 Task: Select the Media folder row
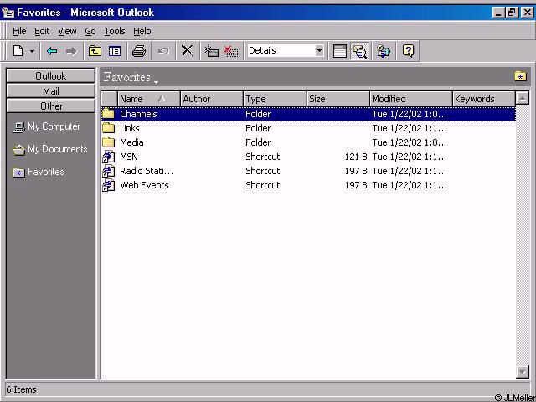coord(308,142)
